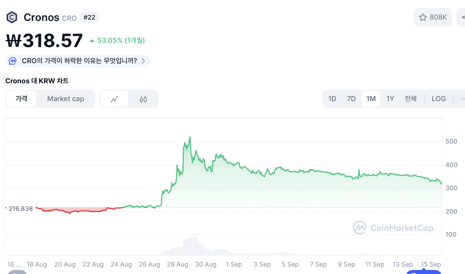Switch chart to Market cap mode

click(x=66, y=99)
